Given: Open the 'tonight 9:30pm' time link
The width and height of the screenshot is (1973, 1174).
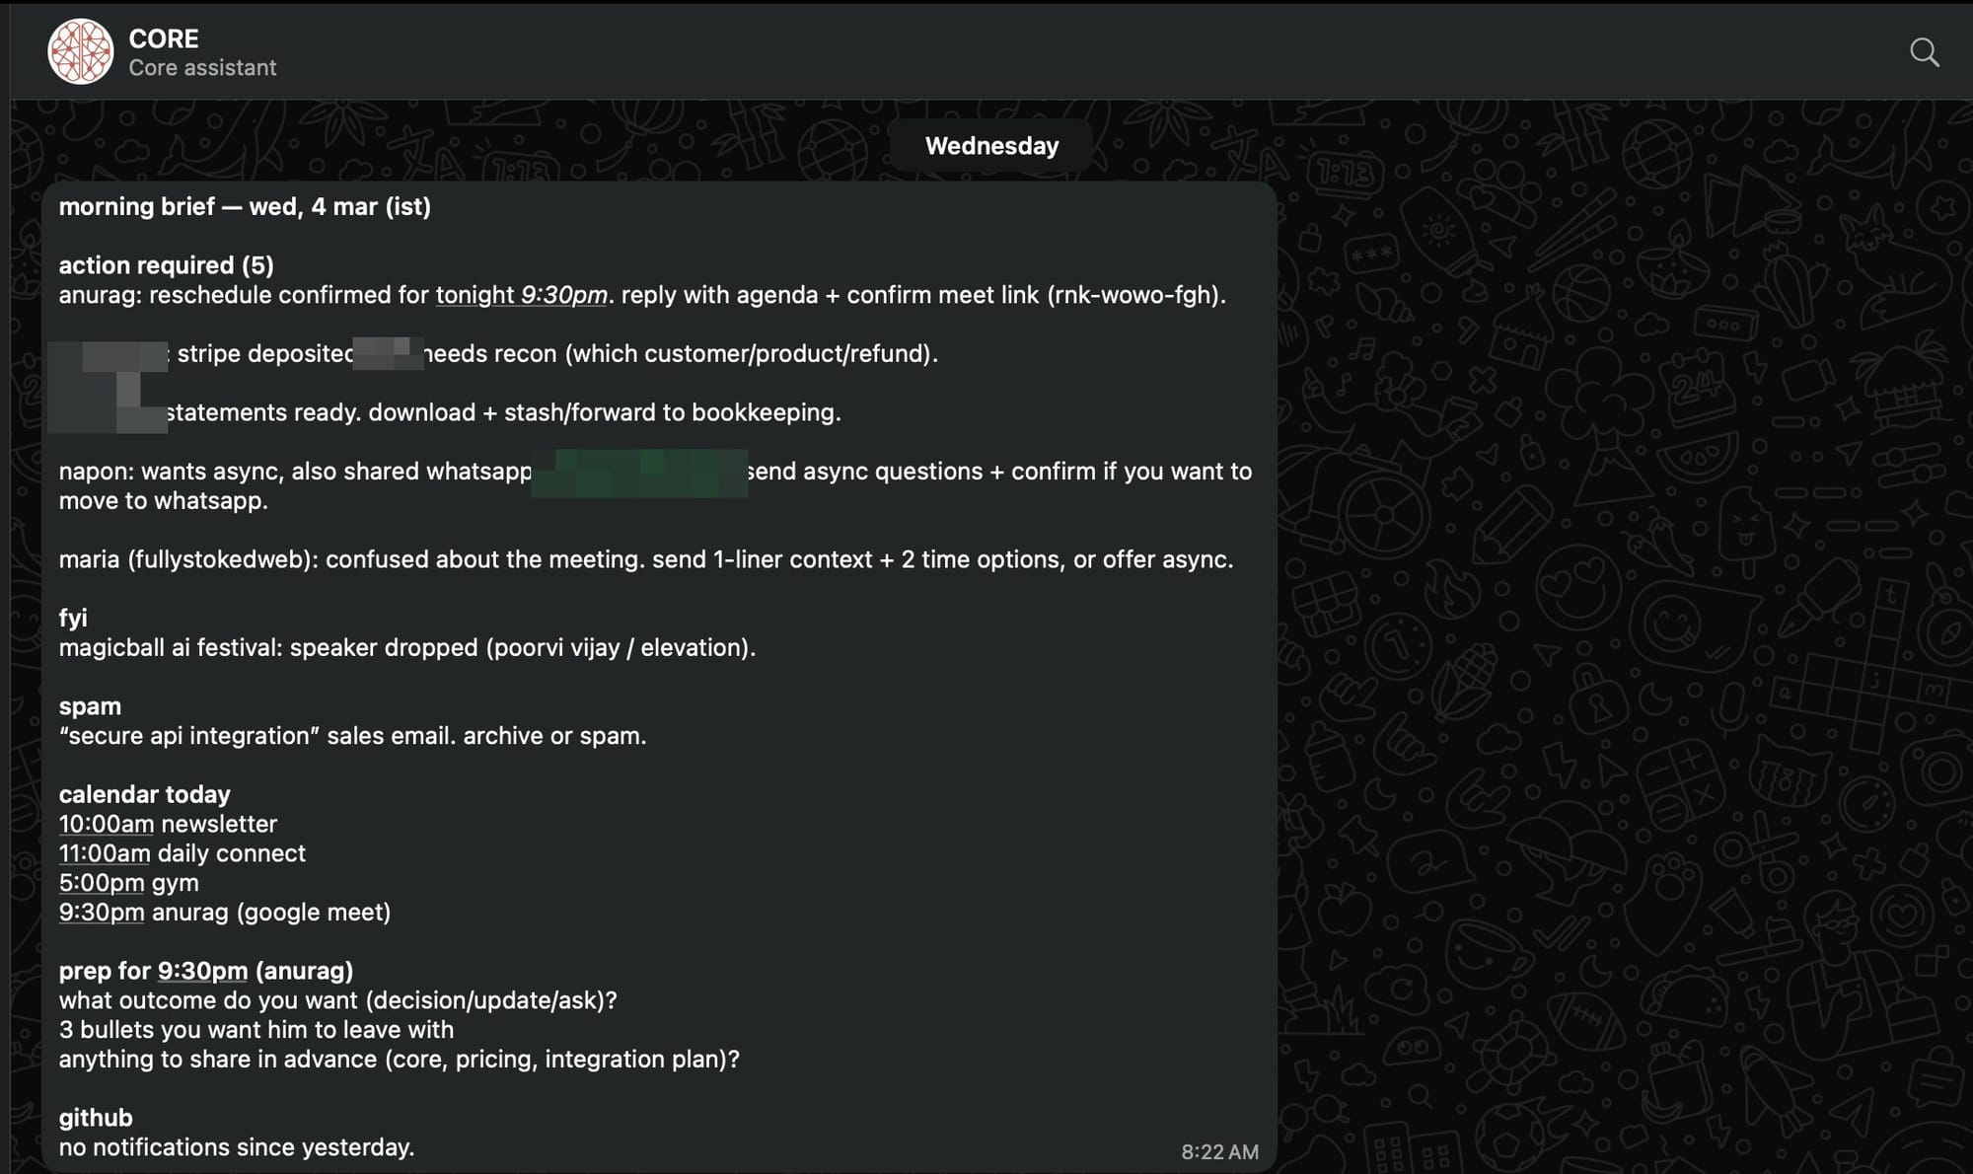Looking at the screenshot, I should (x=521, y=295).
